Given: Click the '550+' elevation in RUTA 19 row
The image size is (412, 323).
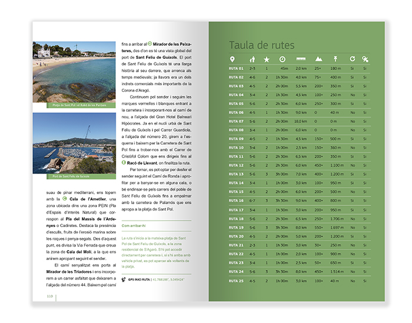Looking at the screenshot, I should [319, 228].
